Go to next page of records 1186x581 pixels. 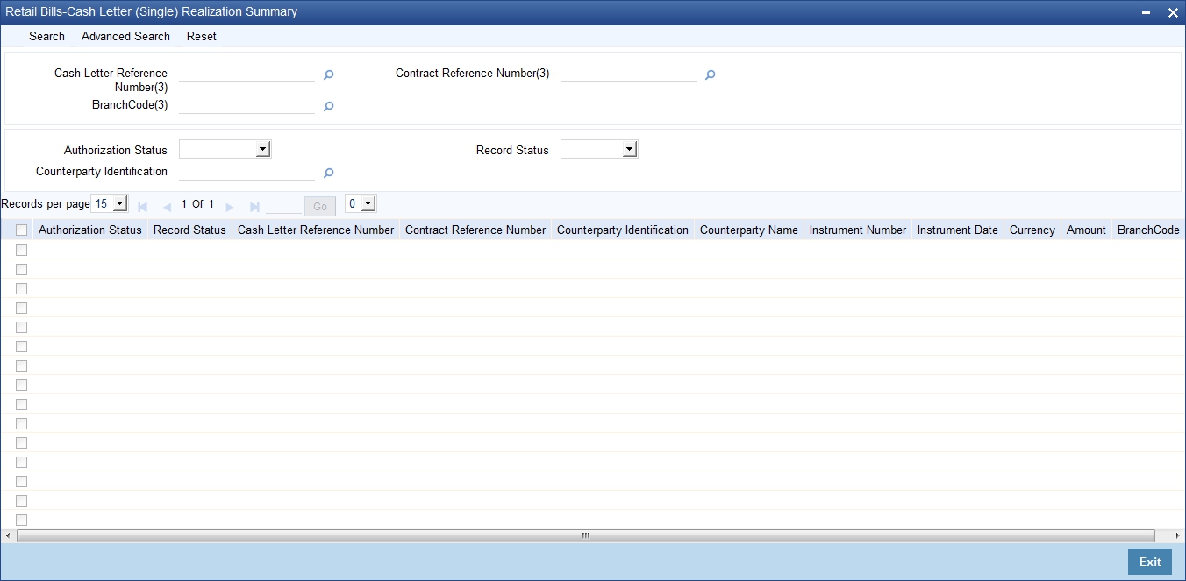click(230, 207)
